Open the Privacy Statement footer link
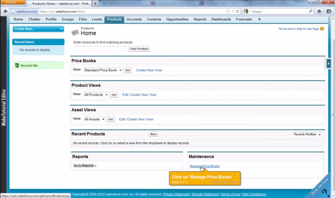Viewport: 335px width, 198px height. (x=176, y=194)
